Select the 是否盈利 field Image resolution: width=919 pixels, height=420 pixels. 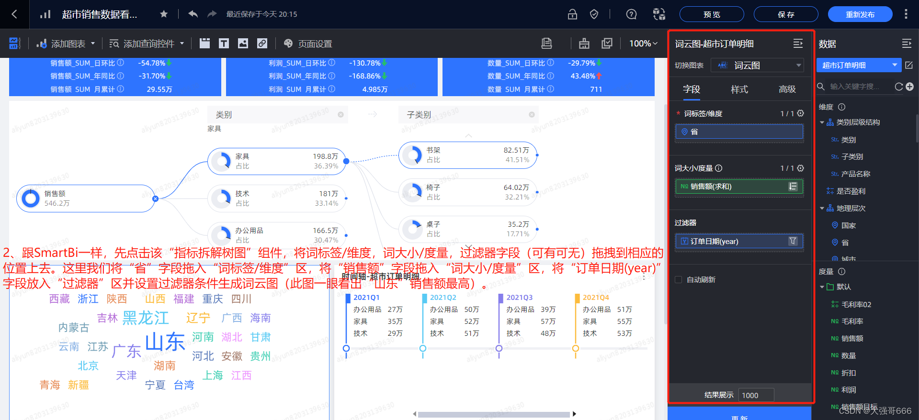click(851, 191)
